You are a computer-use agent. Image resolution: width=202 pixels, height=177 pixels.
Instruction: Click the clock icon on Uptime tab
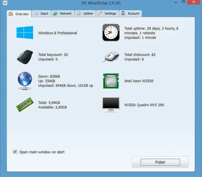(78, 13)
